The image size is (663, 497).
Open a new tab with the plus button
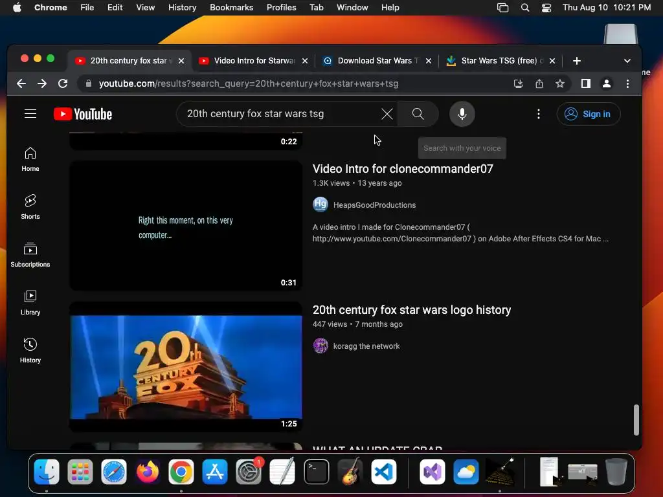point(577,61)
